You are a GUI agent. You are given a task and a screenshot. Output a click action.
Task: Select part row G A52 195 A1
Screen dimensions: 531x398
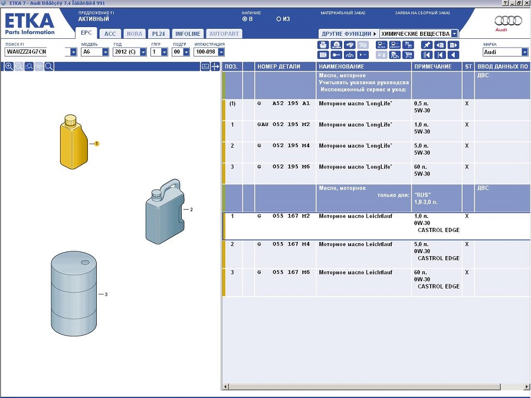[376, 110]
